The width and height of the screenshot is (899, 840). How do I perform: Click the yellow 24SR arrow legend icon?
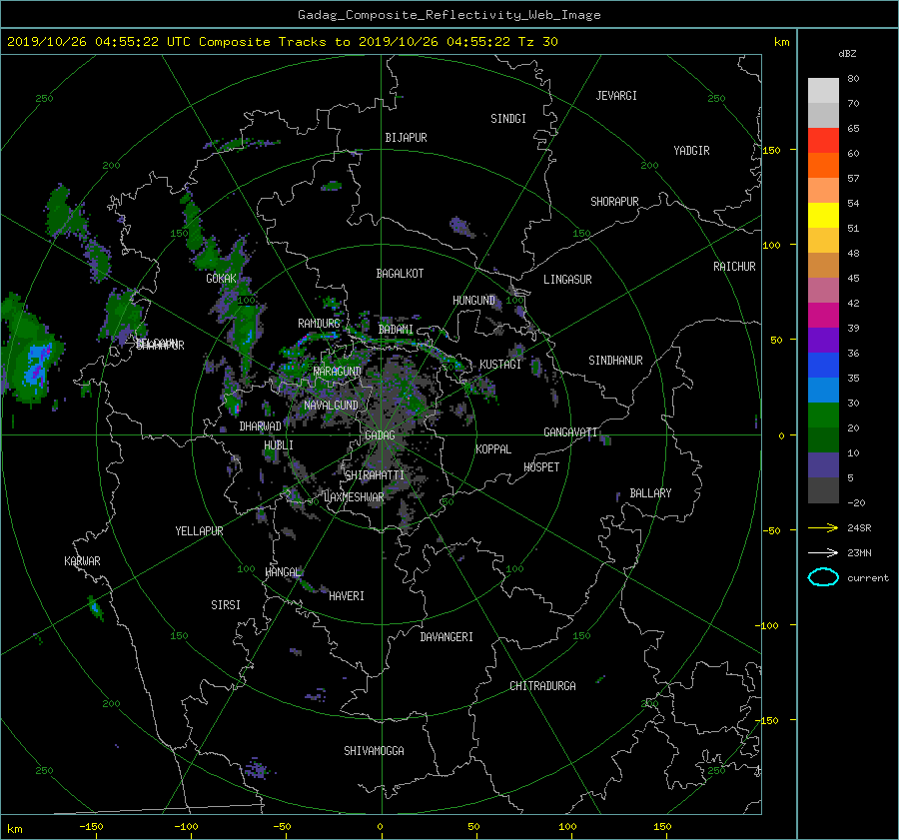click(823, 527)
